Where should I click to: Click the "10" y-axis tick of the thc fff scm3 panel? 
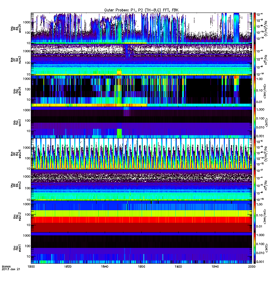[x=28, y=200]
